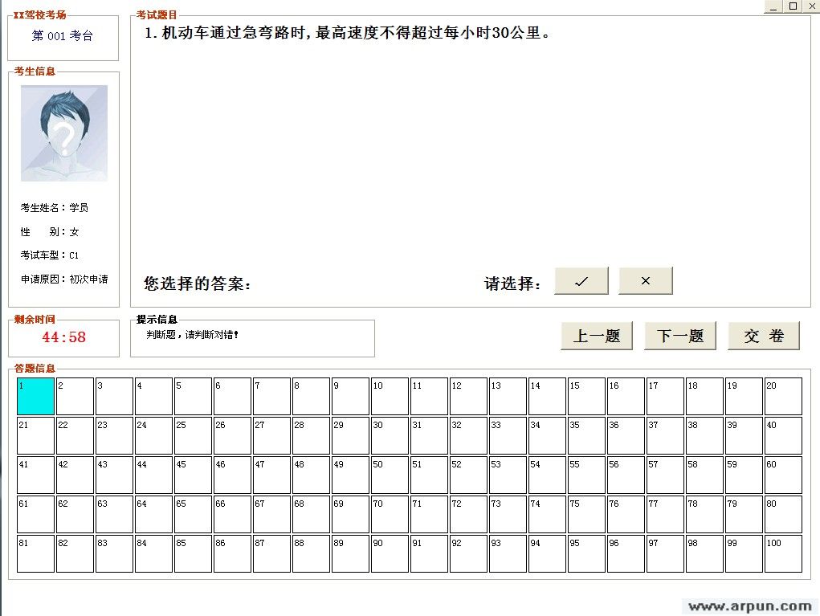Screen dimensions: 820x616
Task: Select the ✓ checkmark answer button
Action: (x=581, y=280)
